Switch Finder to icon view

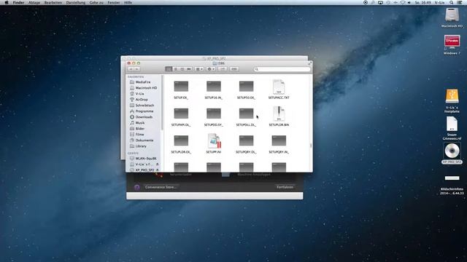click(x=169, y=69)
